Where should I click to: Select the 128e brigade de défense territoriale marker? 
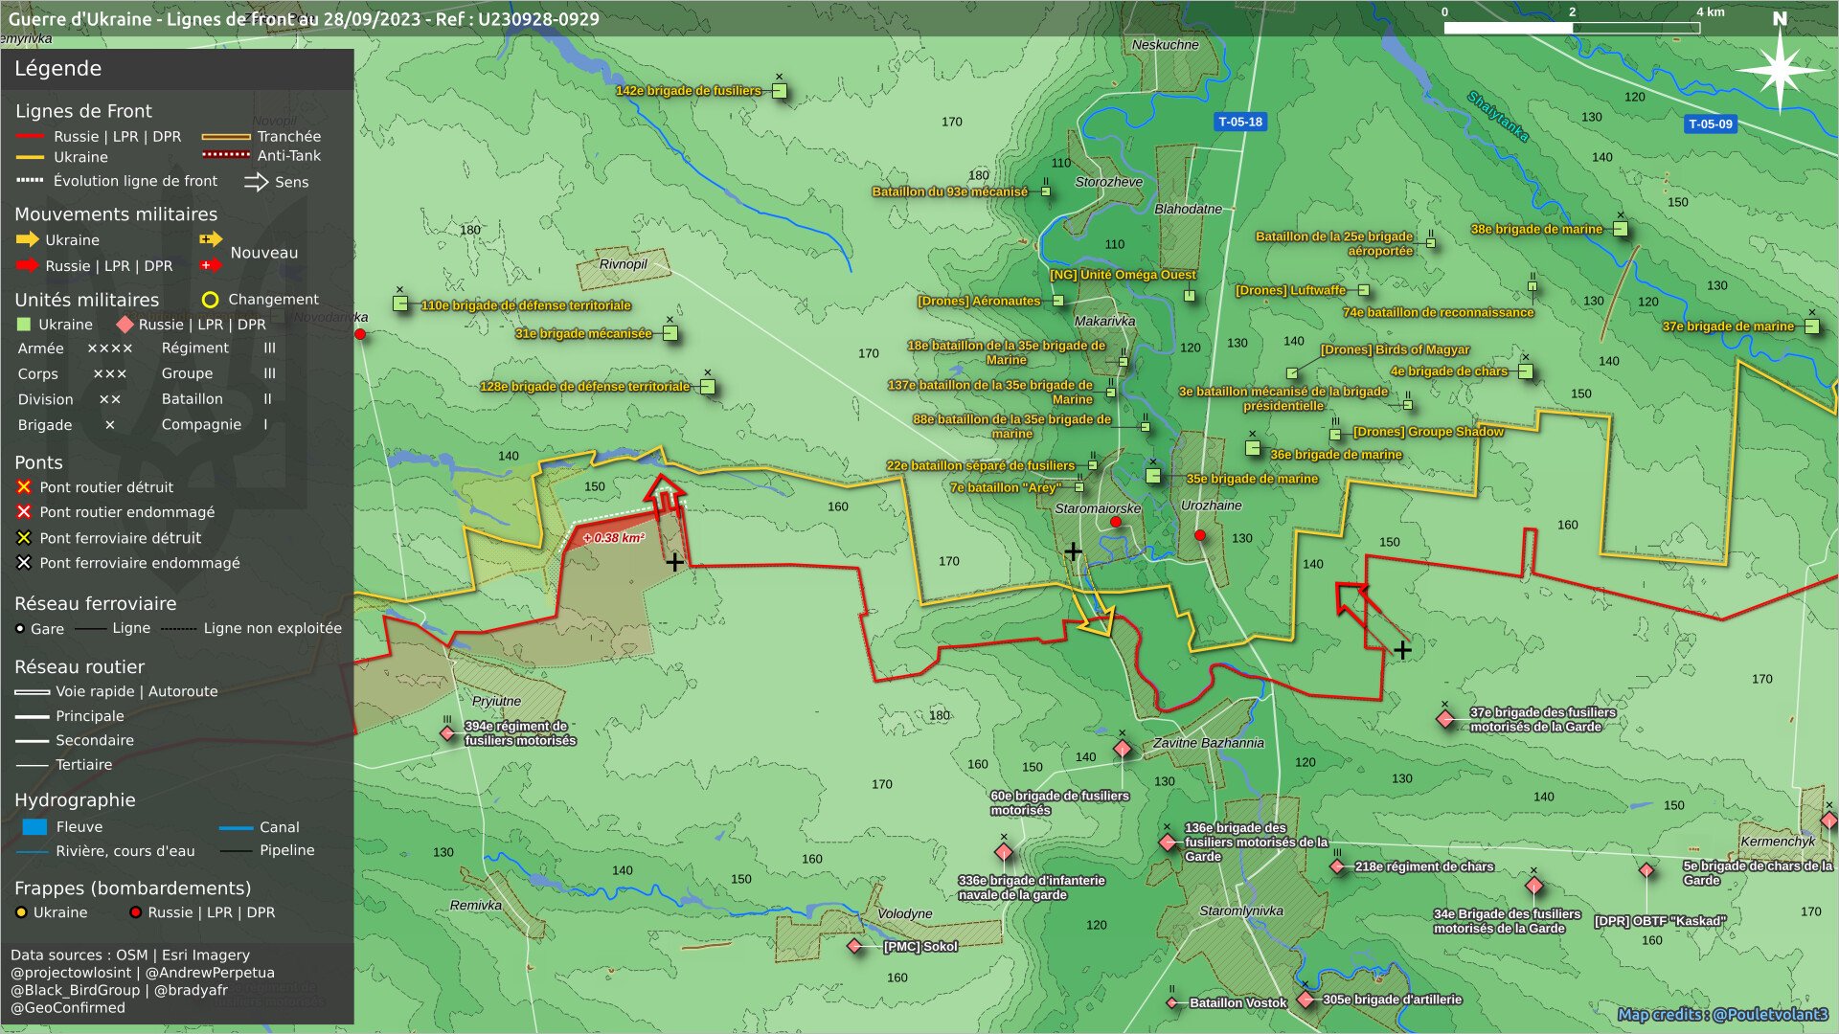point(707,387)
